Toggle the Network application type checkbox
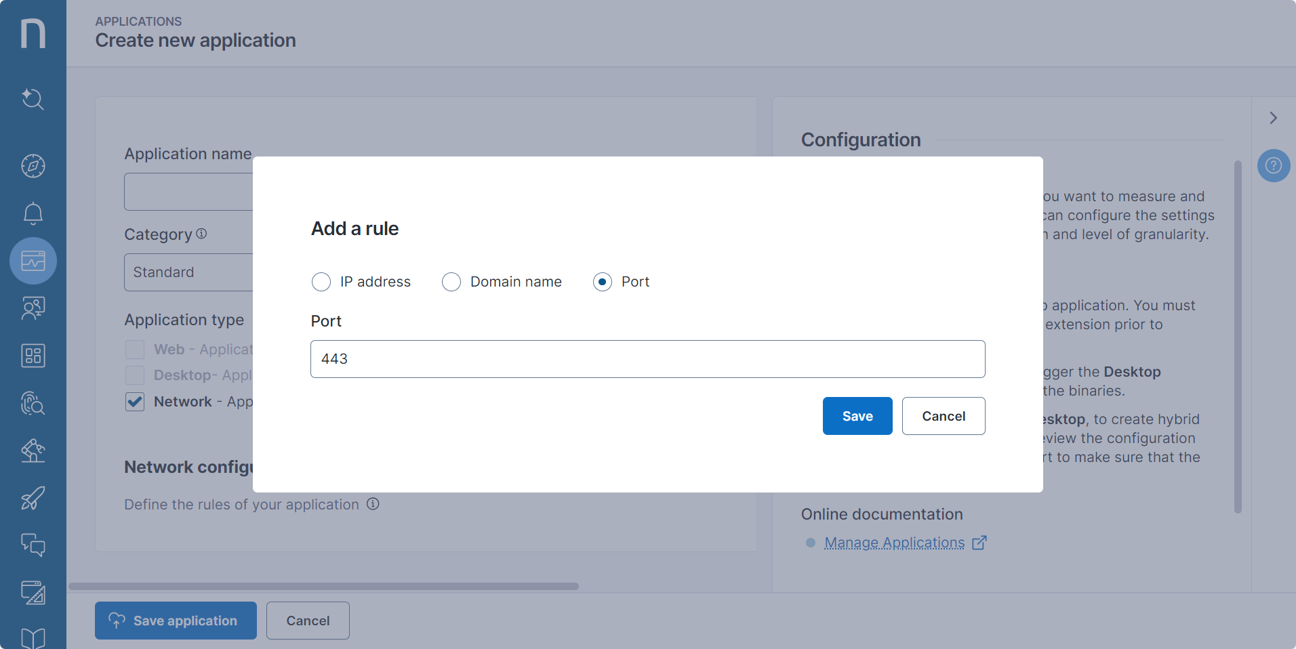 [135, 402]
